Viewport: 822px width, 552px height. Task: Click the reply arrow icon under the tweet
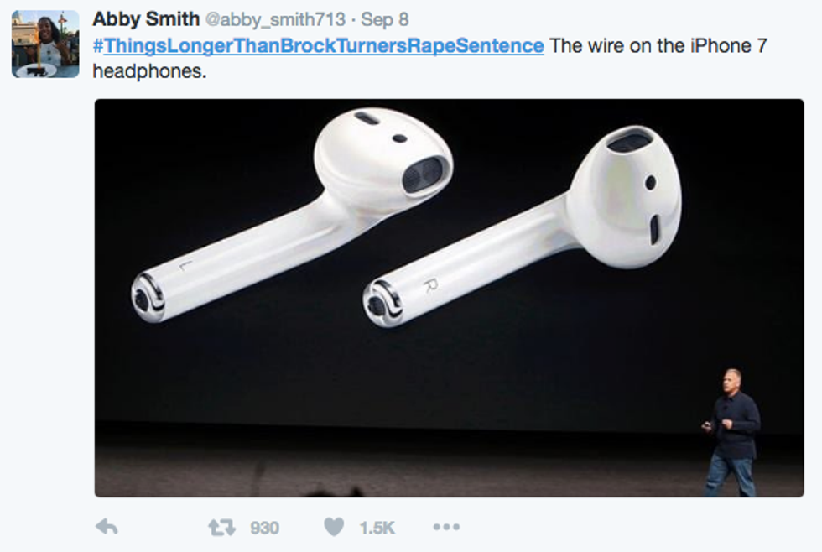point(107,526)
